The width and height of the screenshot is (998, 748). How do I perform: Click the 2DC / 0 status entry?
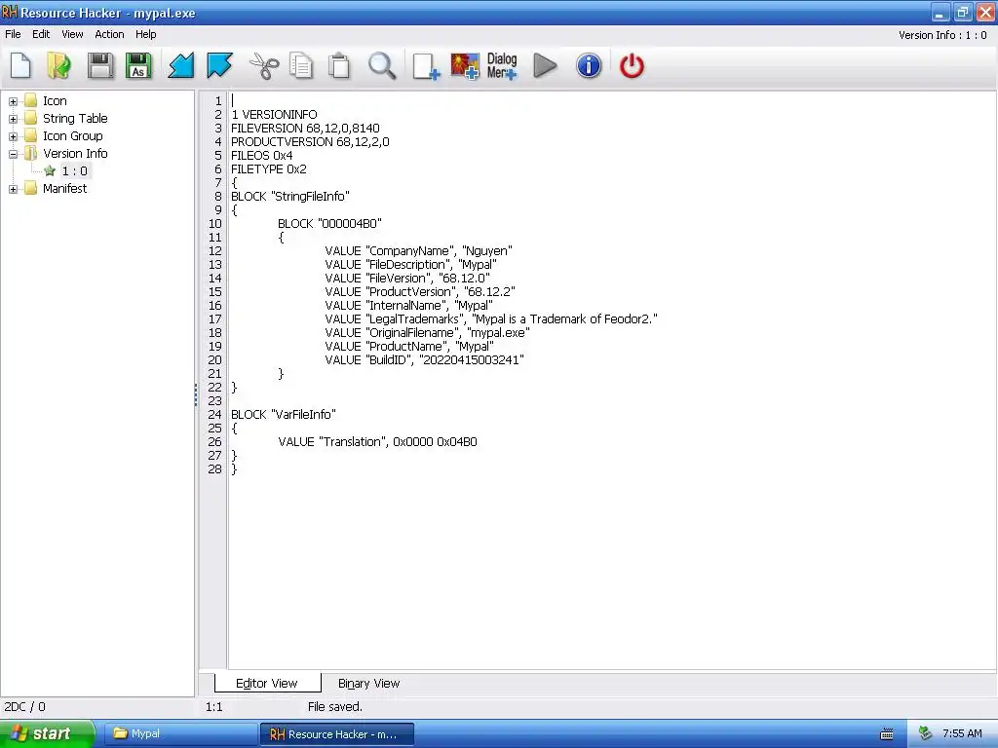[x=24, y=707]
